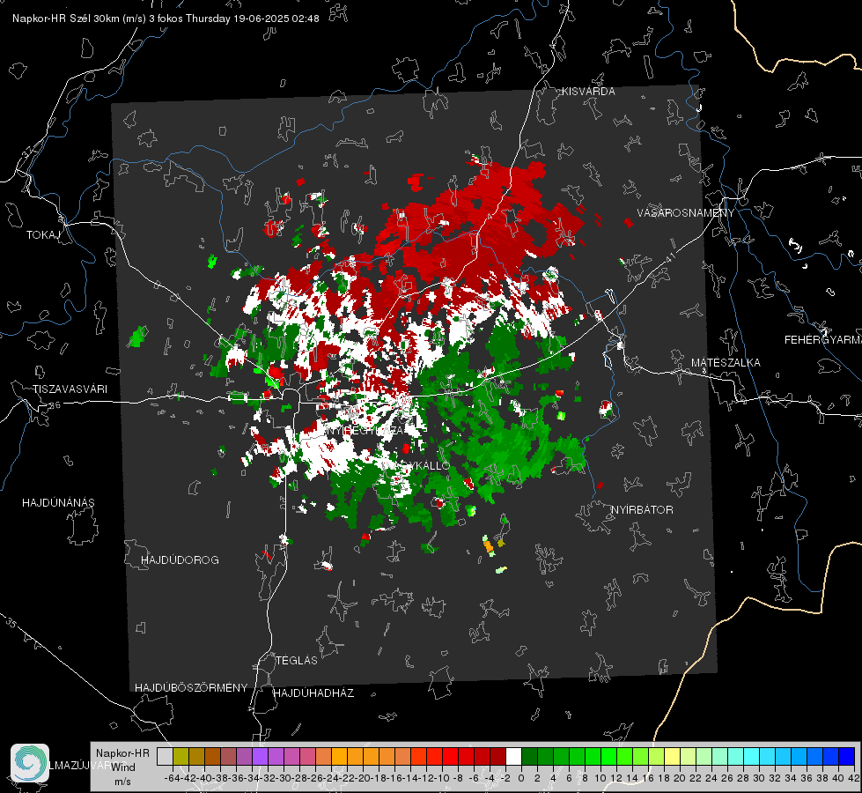Click the Napkor-HR Wind m/s legend caption
The image size is (862, 793).
tap(122, 767)
